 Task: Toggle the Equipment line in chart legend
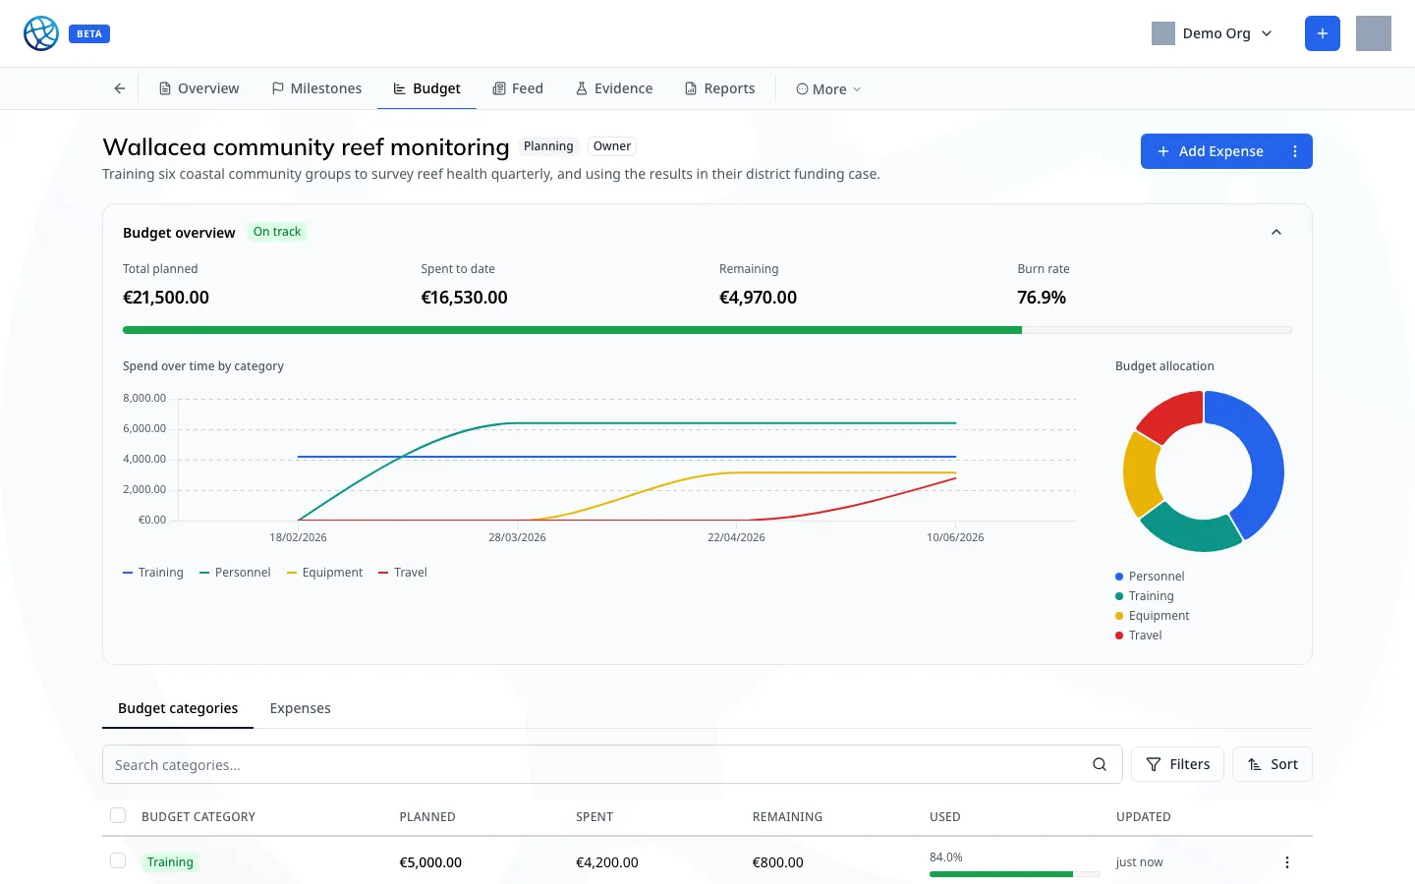click(324, 573)
